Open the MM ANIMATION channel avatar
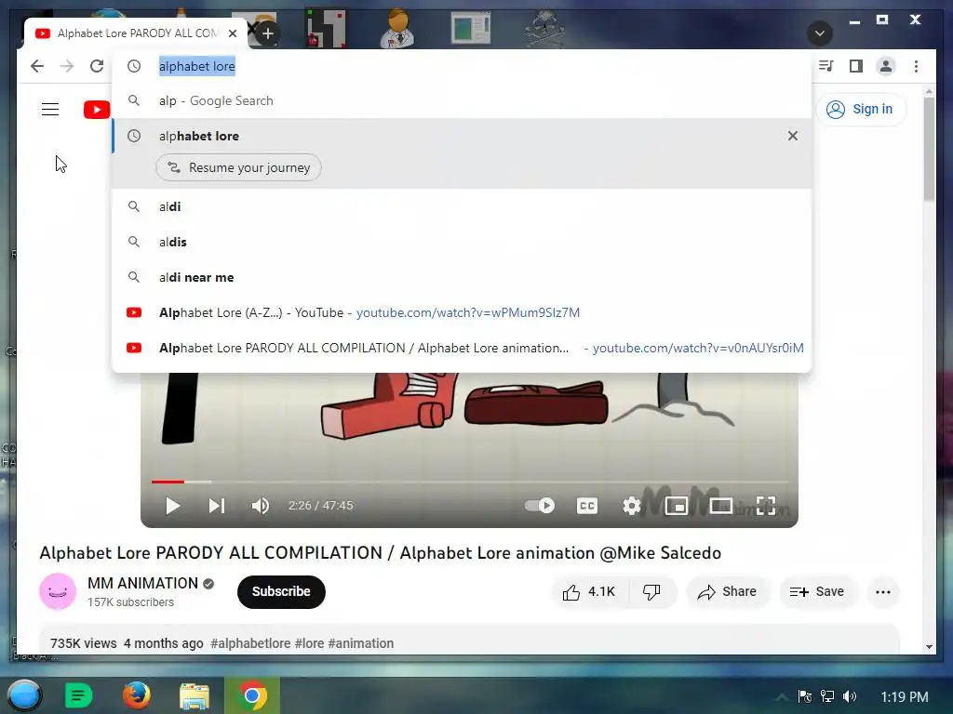The width and height of the screenshot is (953, 714). 58,591
